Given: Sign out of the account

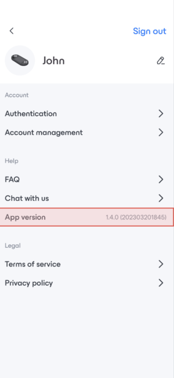Looking at the screenshot, I should point(149,31).
